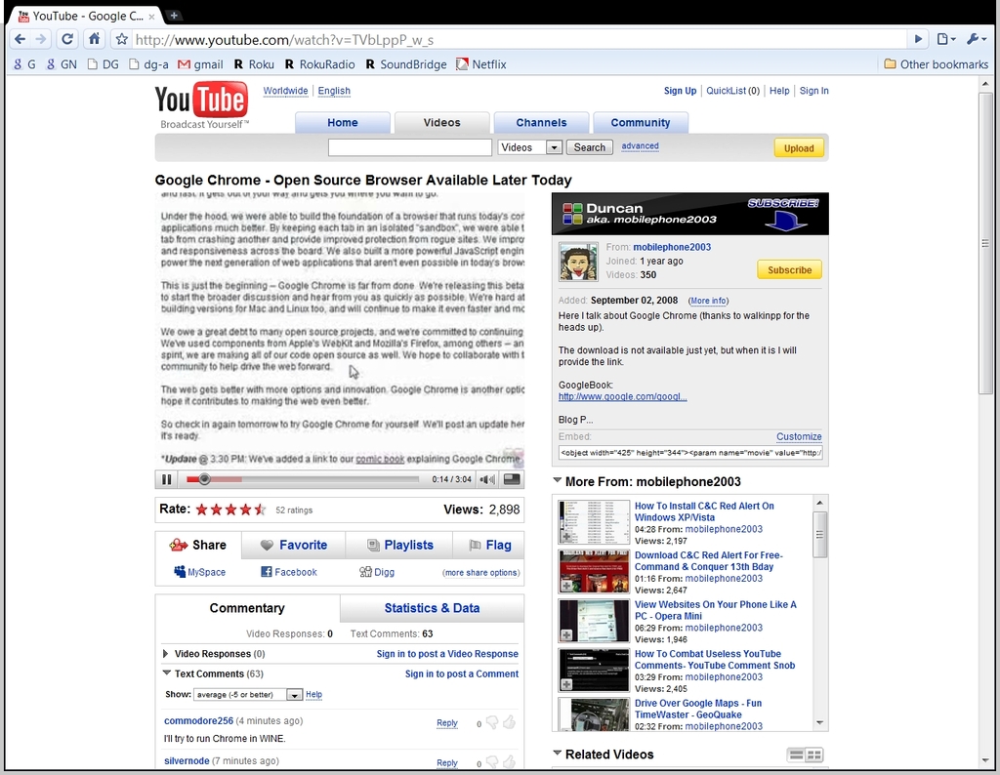Click the page vertical scrollbar thumb
The height and width of the screenshot is (775, 1000).
[985, 243]
